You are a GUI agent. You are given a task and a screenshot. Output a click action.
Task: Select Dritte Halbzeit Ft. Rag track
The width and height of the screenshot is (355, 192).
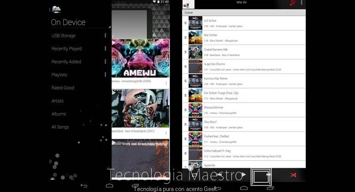[244, 153]
